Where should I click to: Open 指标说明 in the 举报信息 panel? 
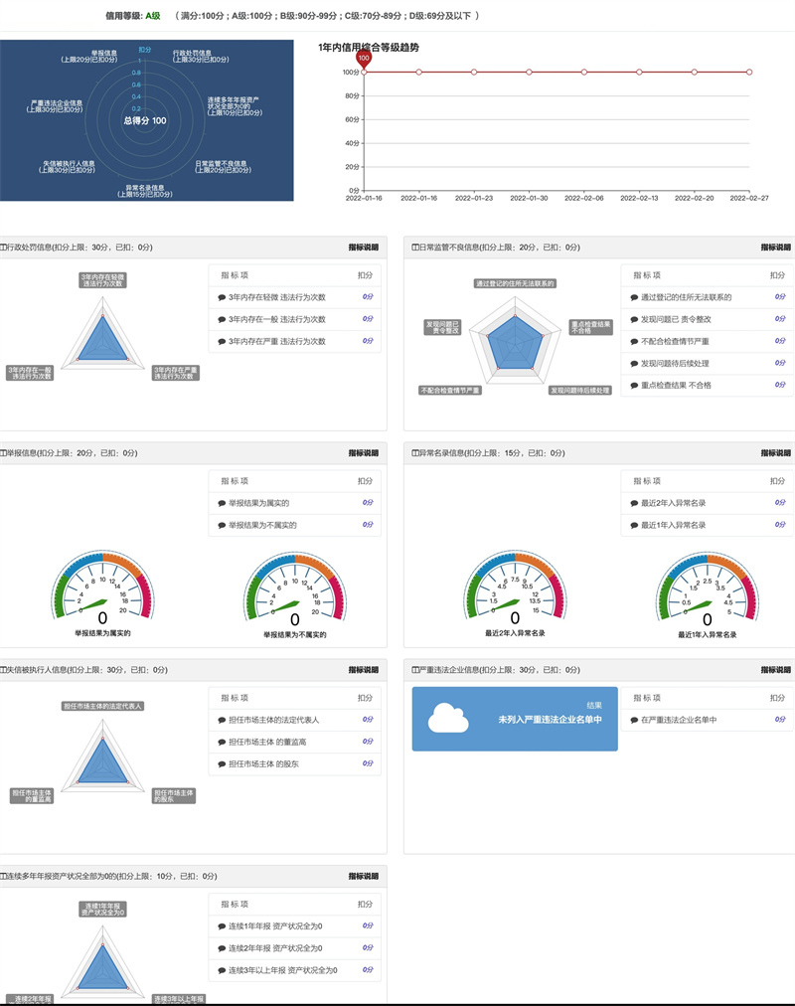click(363, 452)
